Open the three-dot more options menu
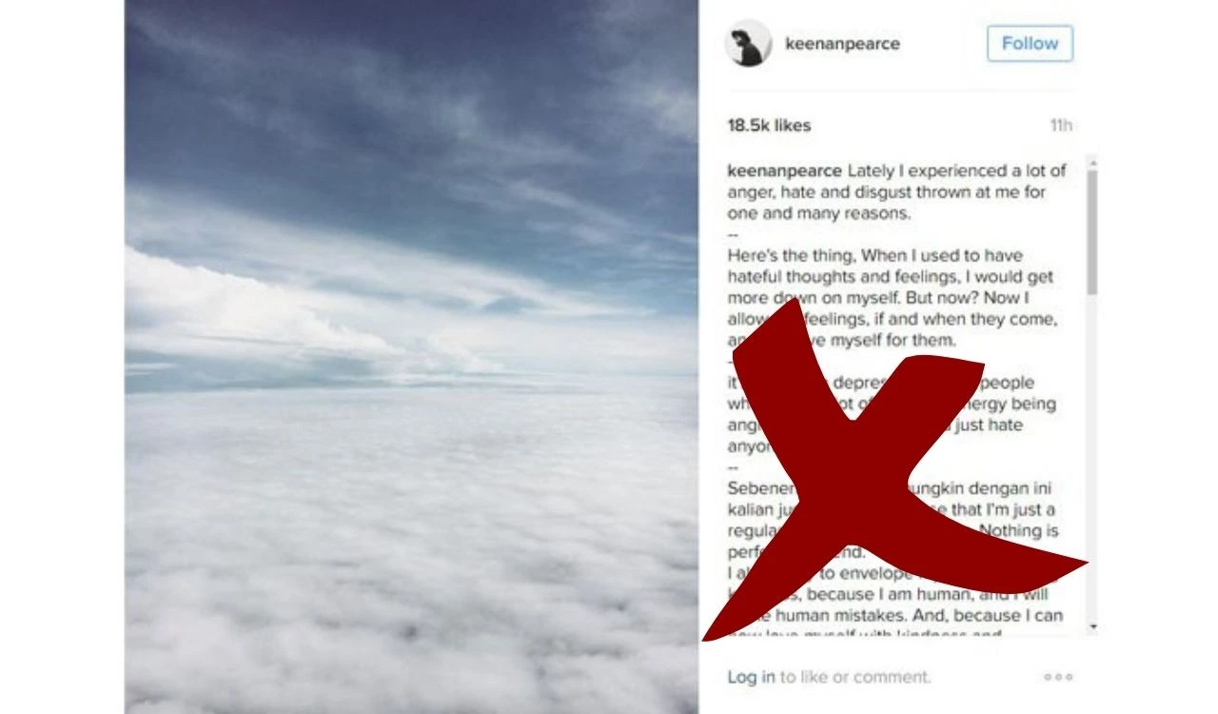This screenshot has height=714, width=1218. tap(1058, 677)
